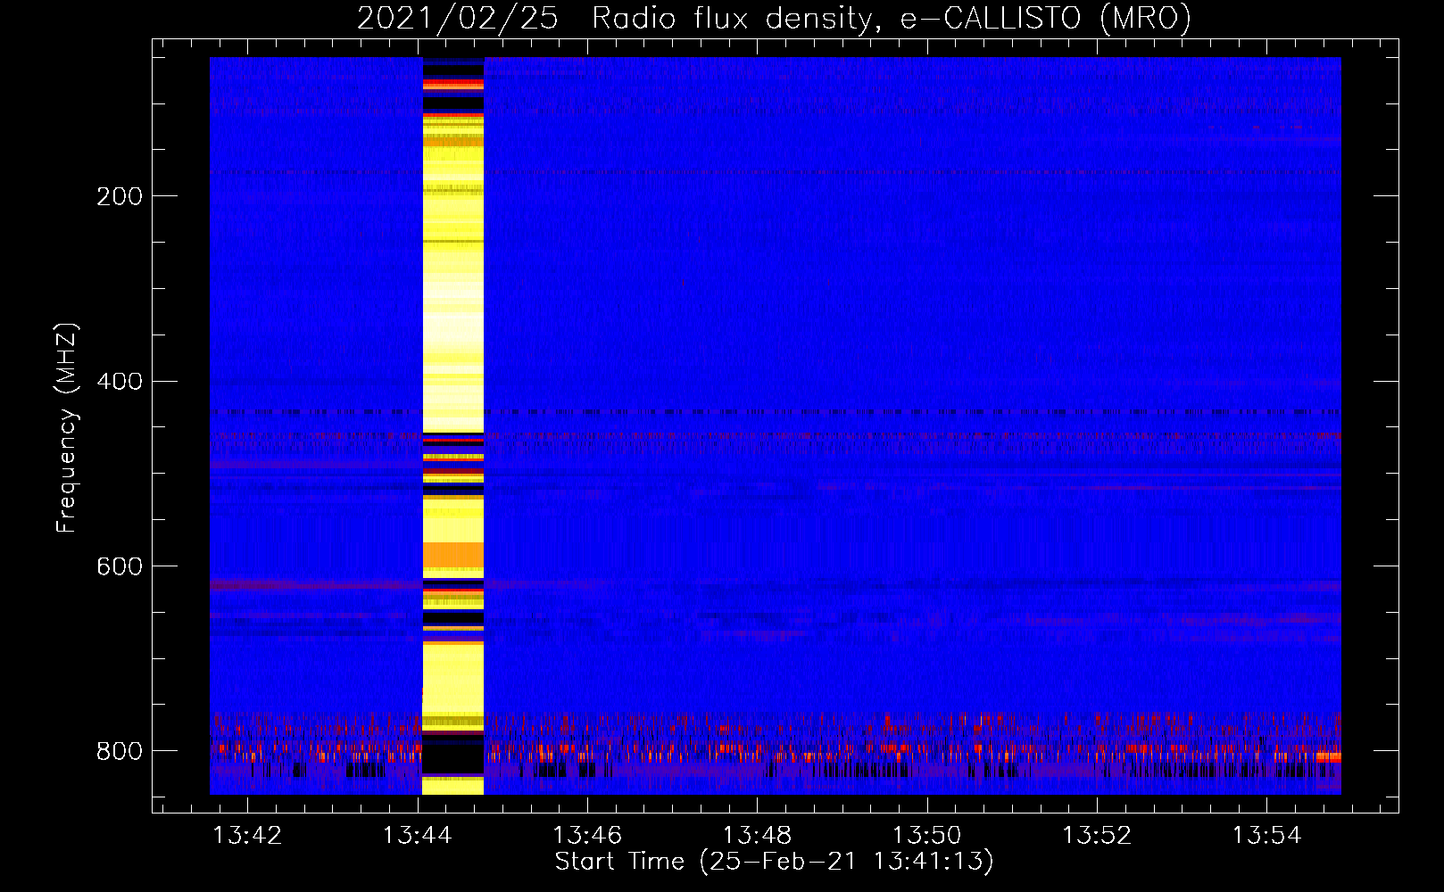Click the 13:48 time tick label
The width and height of the screenshot is (1444, 892).
pos(757,836)
